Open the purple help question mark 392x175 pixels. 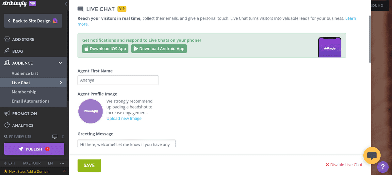click(x=383, y=167)
